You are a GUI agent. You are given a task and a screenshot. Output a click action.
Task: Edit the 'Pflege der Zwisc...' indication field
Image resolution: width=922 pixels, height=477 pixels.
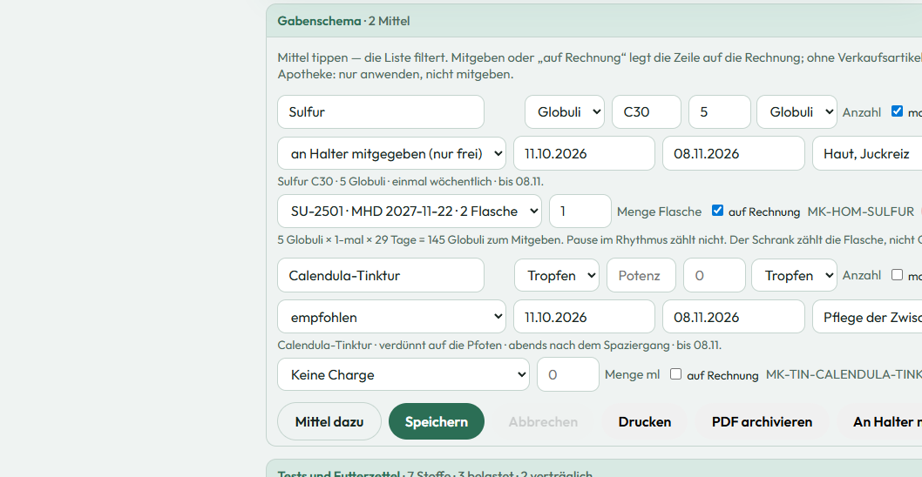tap(867, 317)
